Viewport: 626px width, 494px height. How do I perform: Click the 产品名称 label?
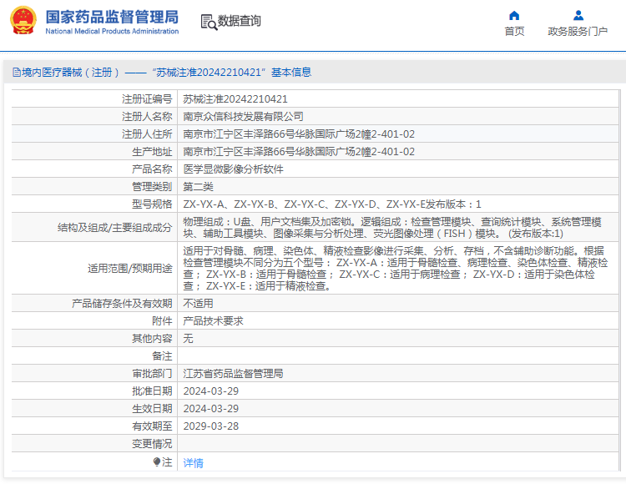pos(152,169)
